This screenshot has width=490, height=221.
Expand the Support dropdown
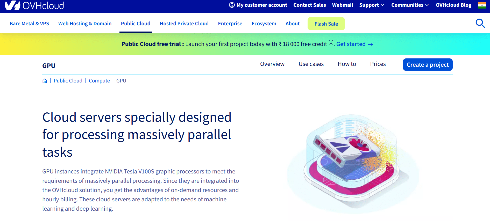372,5
